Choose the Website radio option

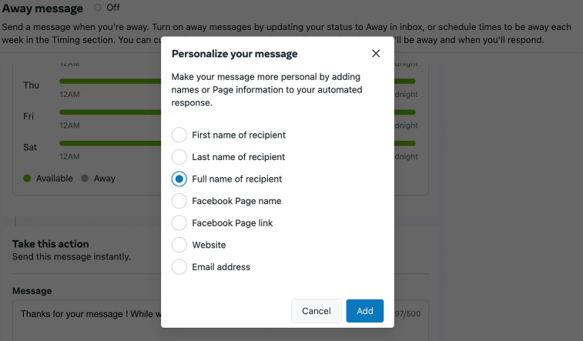[179, 245]
